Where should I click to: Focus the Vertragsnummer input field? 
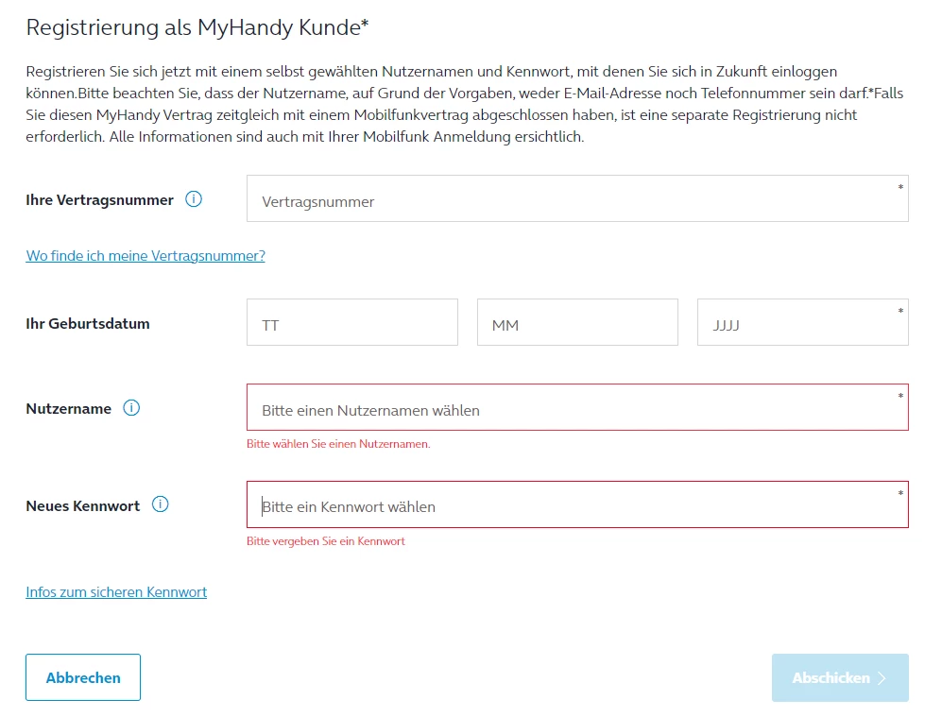[x=576, y=199]
